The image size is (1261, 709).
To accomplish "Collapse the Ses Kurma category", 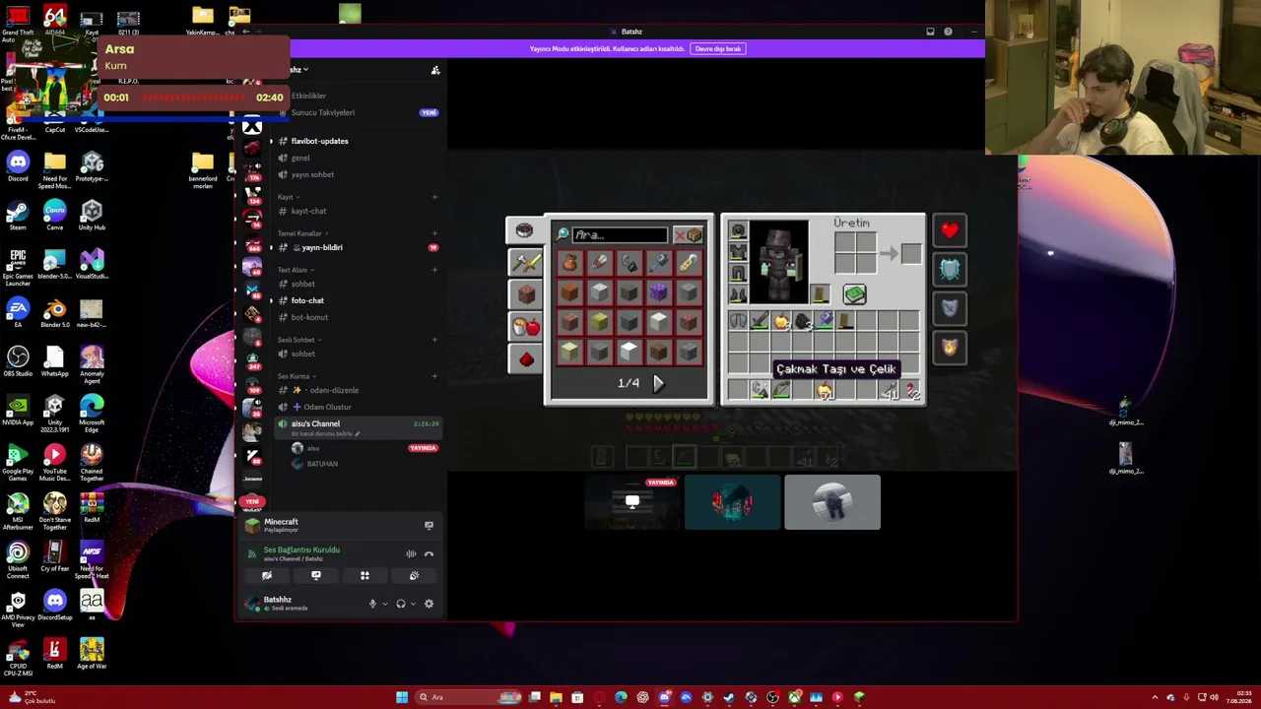I will [x=296, y=376].
